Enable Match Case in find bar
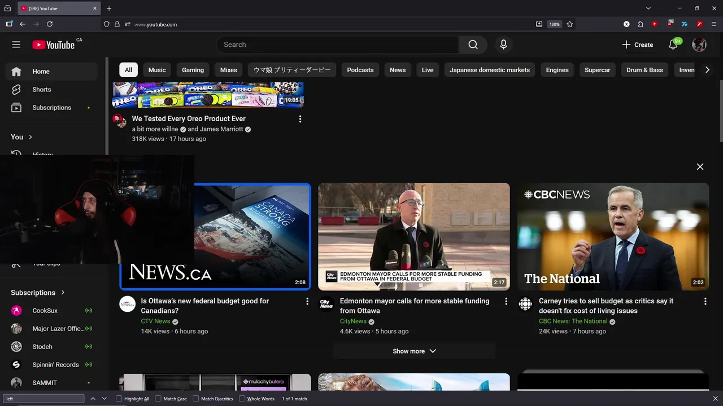Image resolution: width=723 pixels, height=406 pixels. coord(158,399)
